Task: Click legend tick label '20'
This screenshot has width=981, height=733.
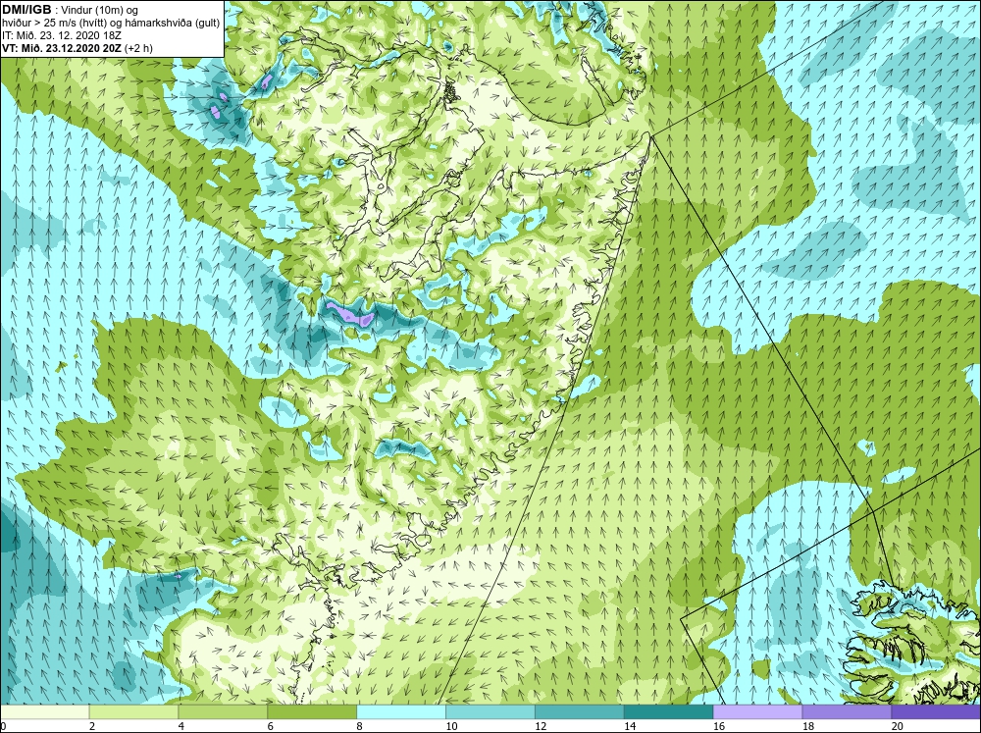Action: pyautogui.click(x=898, y=726)
